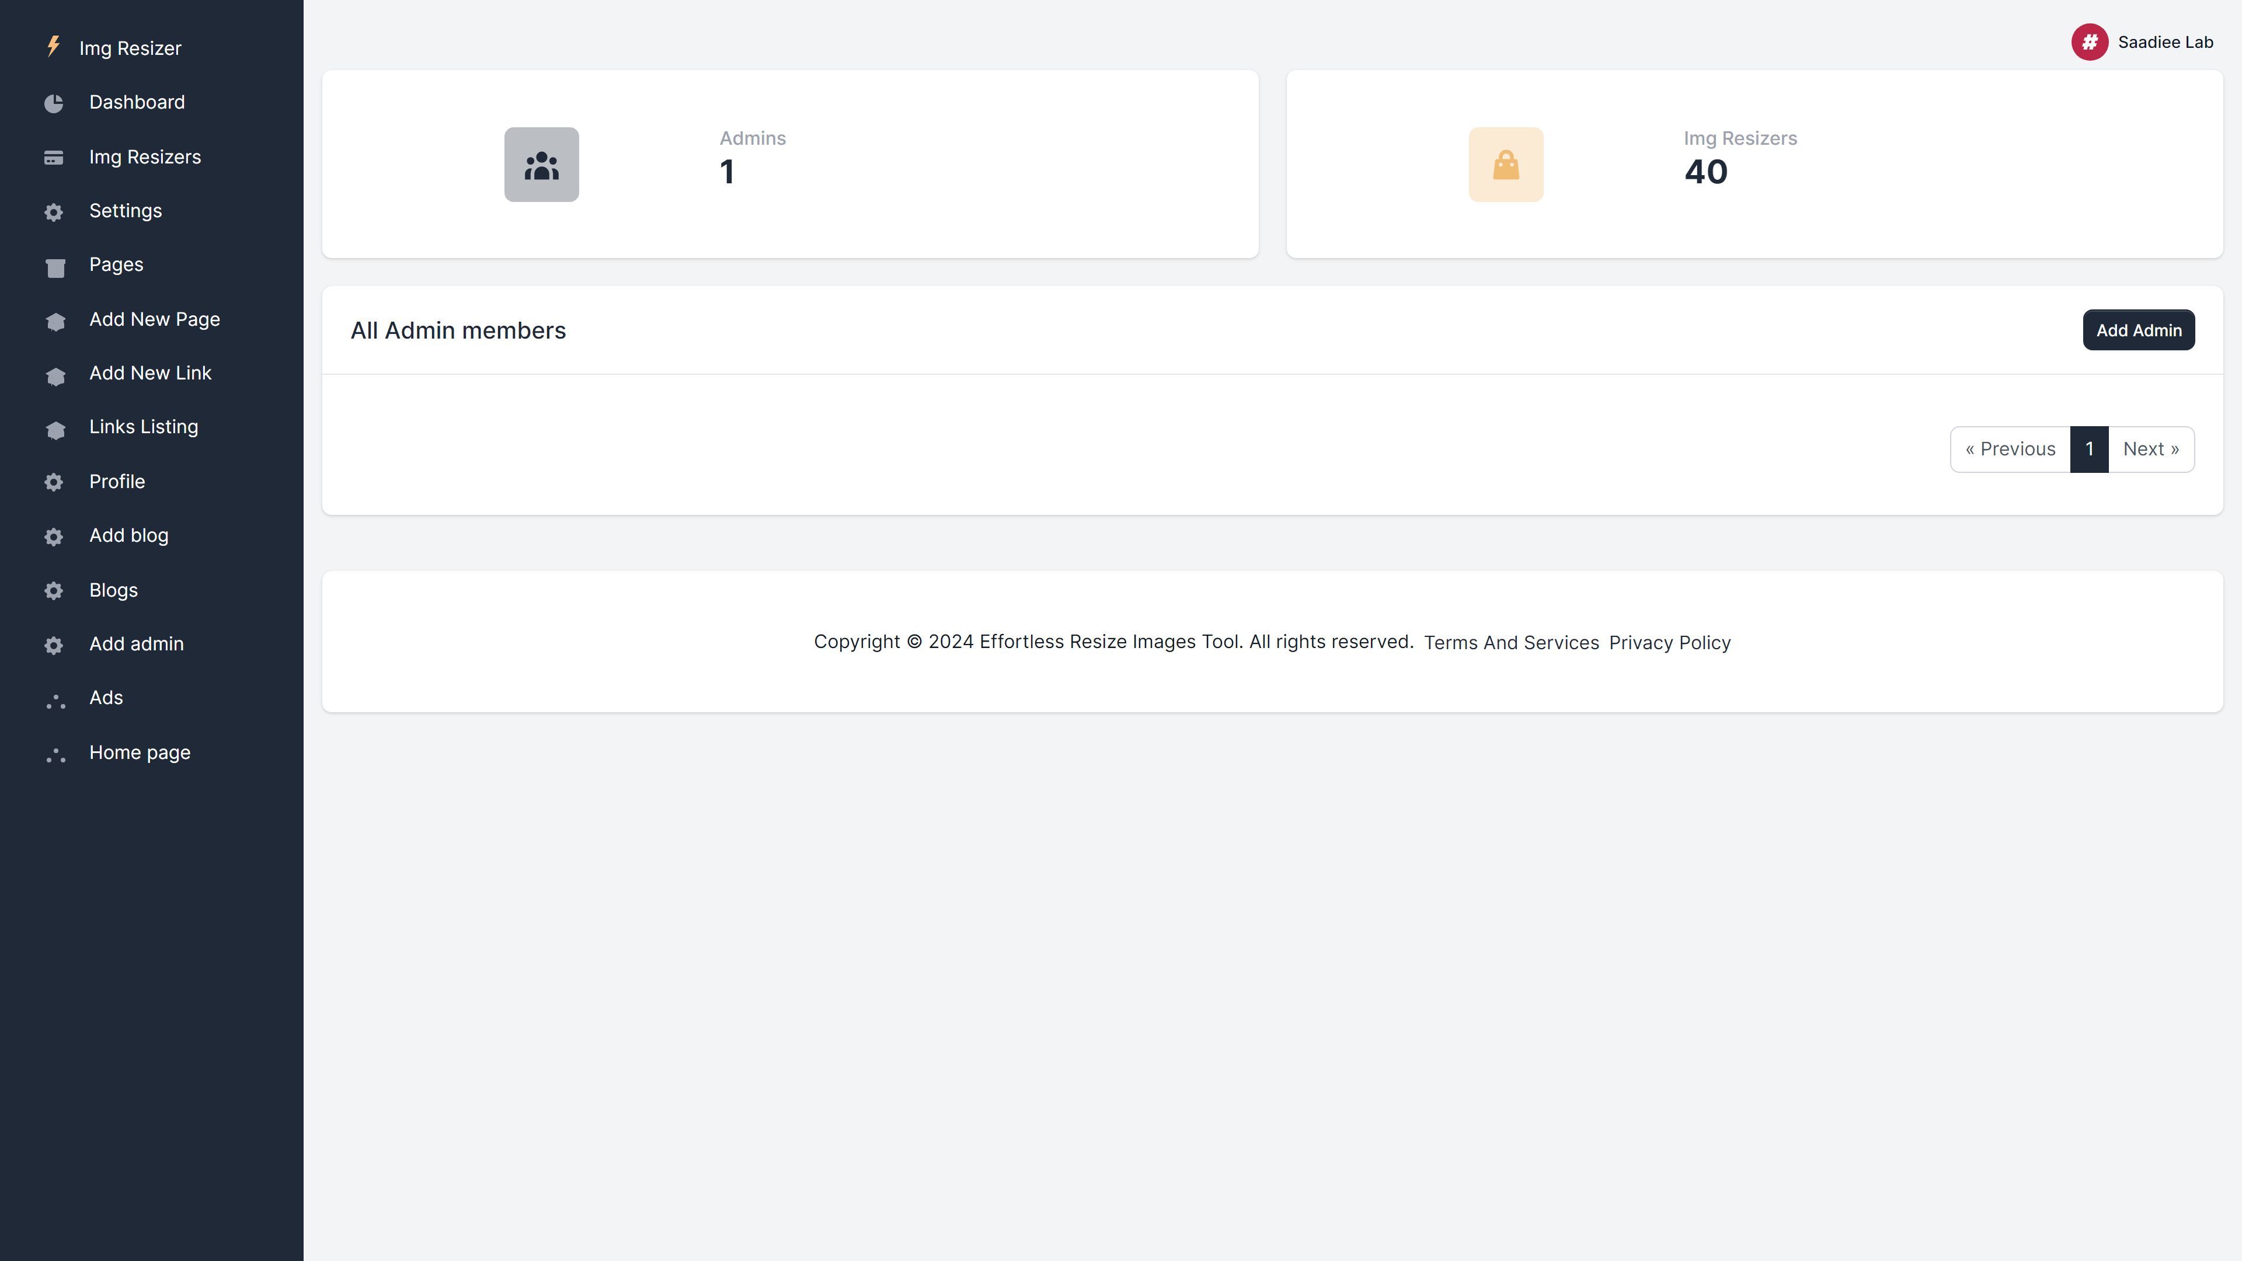Click the Pages archive box icon
The height and width of the screenshot is (1261, 2242).
[x=55, y=267]
